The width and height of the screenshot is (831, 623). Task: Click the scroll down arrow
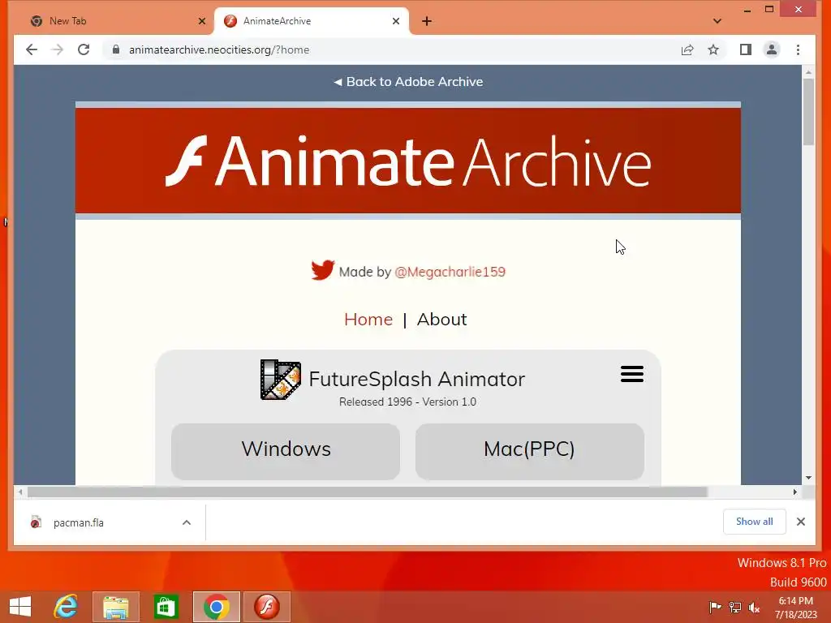coord(808,478)
